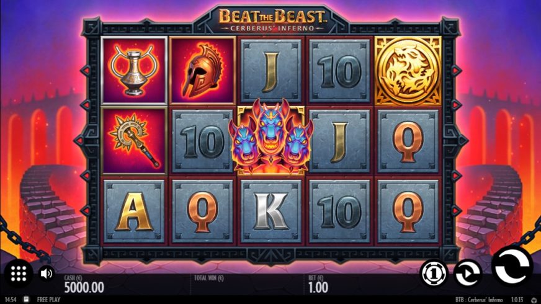Click the bronze Spartan helmet symbol
The height and width of the screenshot is (304, 541).
(202, 70)
